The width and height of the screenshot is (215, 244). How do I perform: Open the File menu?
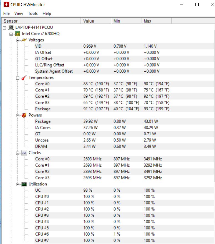[6, 14]
